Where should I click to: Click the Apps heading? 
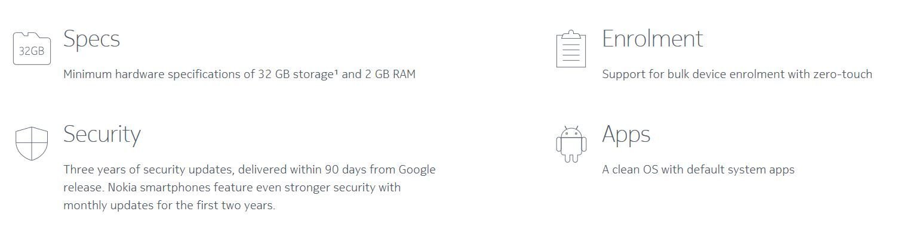point(626,135)
